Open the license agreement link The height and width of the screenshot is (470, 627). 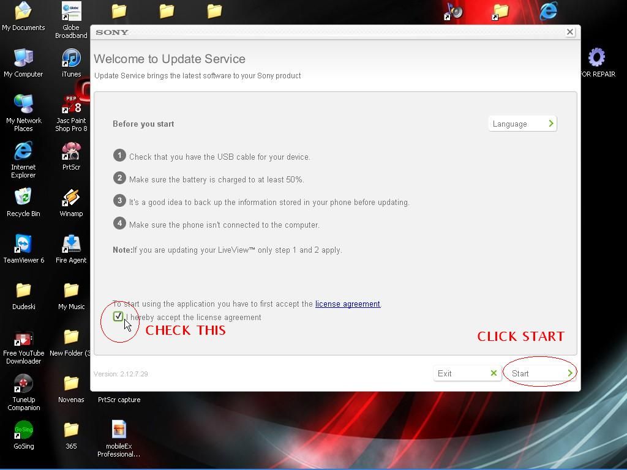(x=347, y=304)
